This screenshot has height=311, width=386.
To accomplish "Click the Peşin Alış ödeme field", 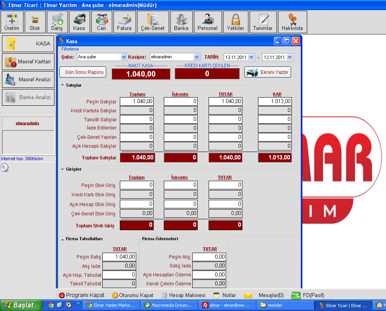I will [209, 257].
